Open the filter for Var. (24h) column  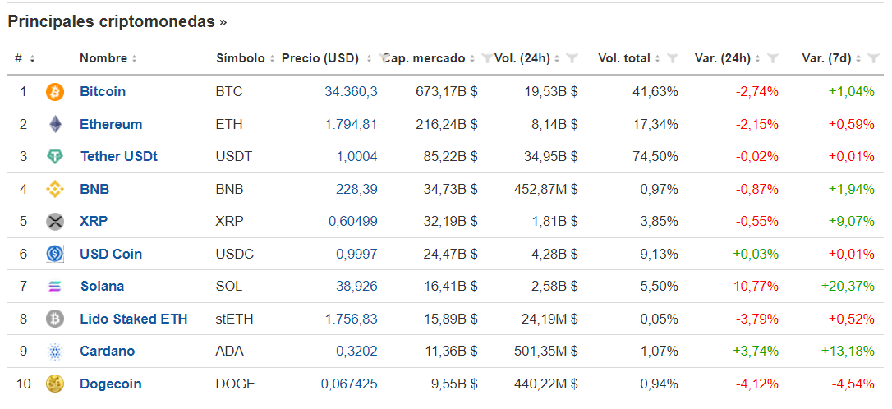(772, 58)
